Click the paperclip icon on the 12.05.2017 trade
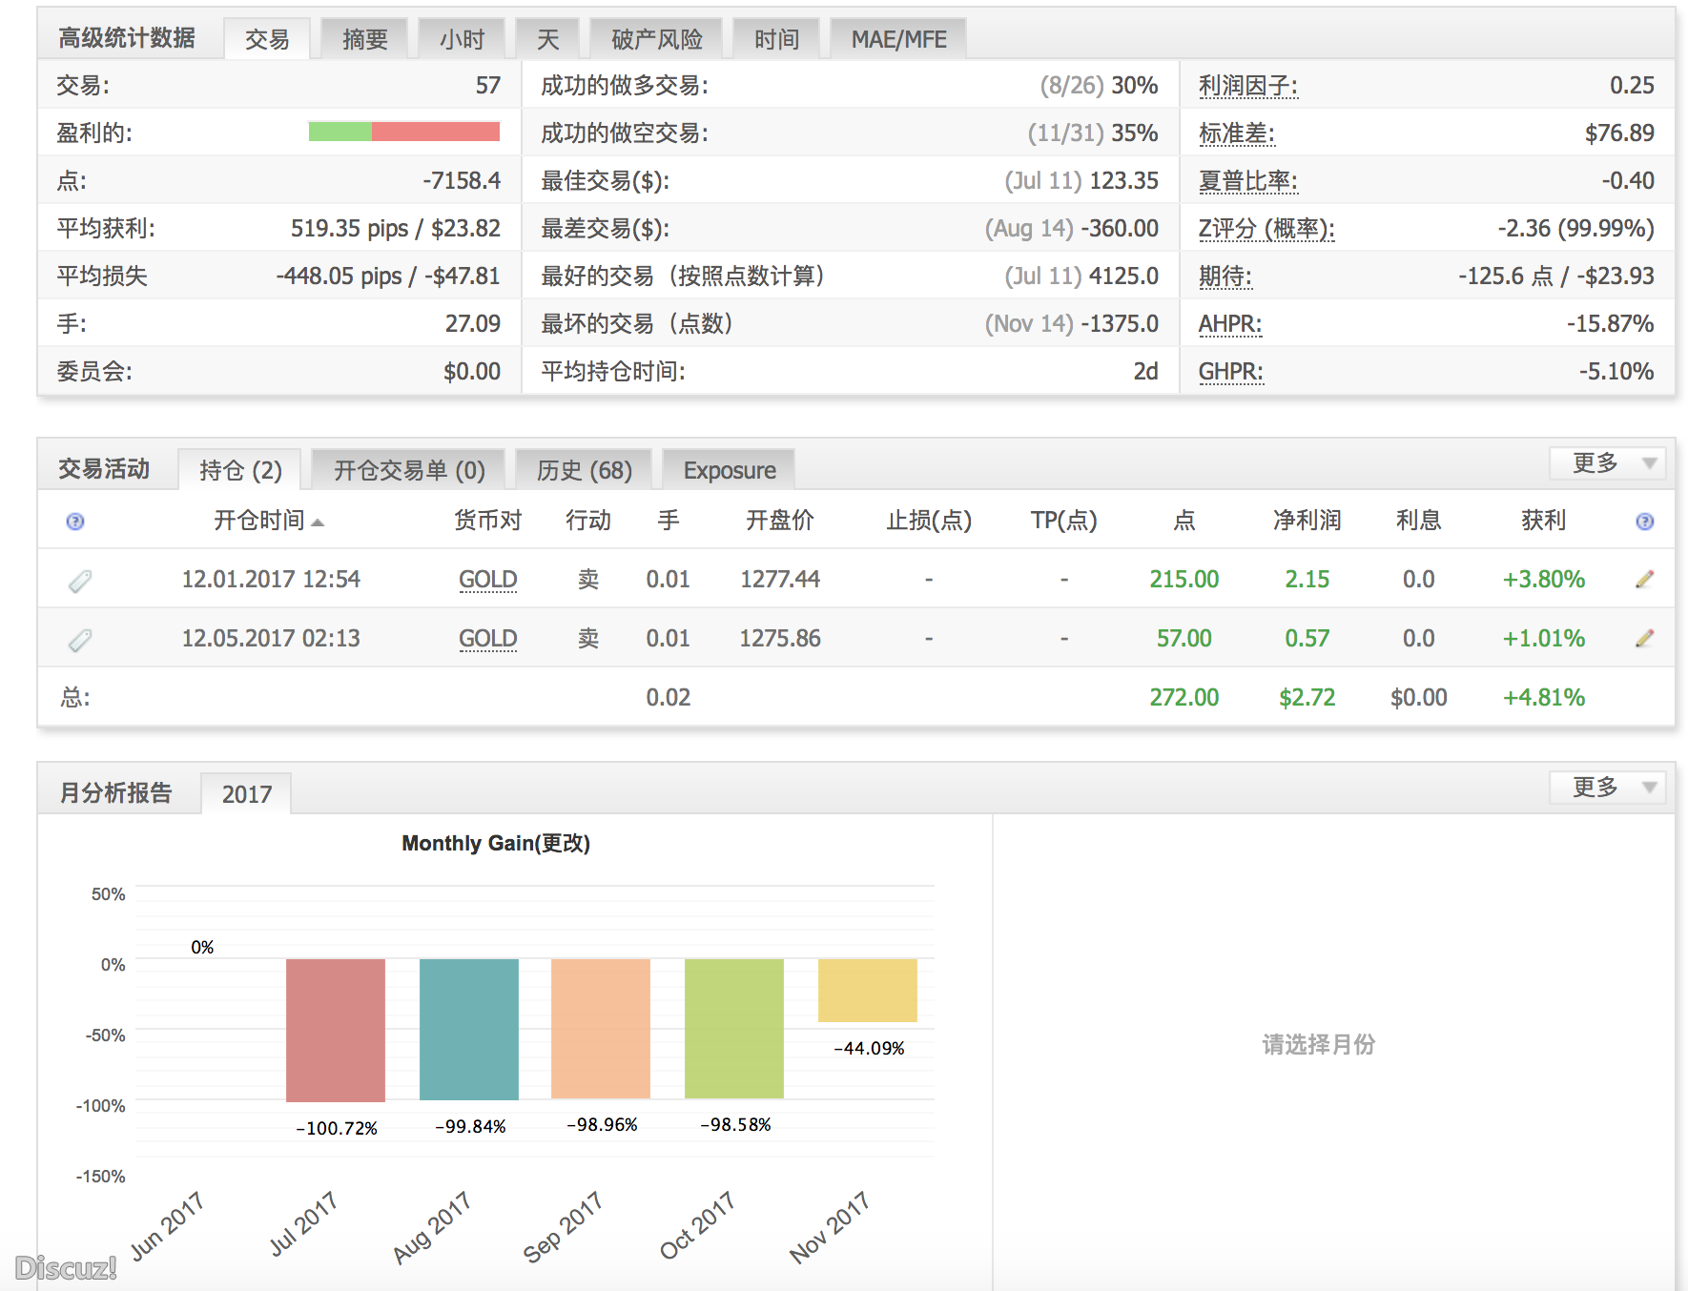Screen dimensions: 1688x1291 tap(80, 640)
